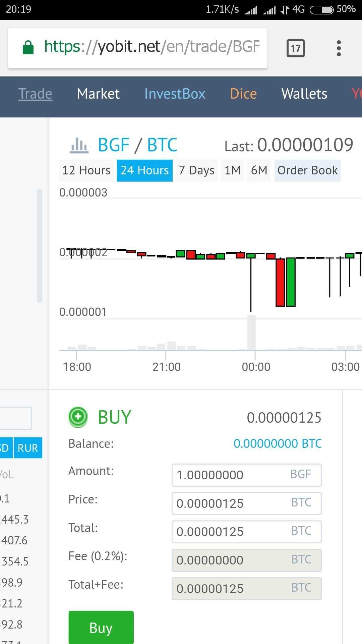
Task: Select the RUR market tab in sidebar
Action: pyautogui.click(x=28, y=448)
